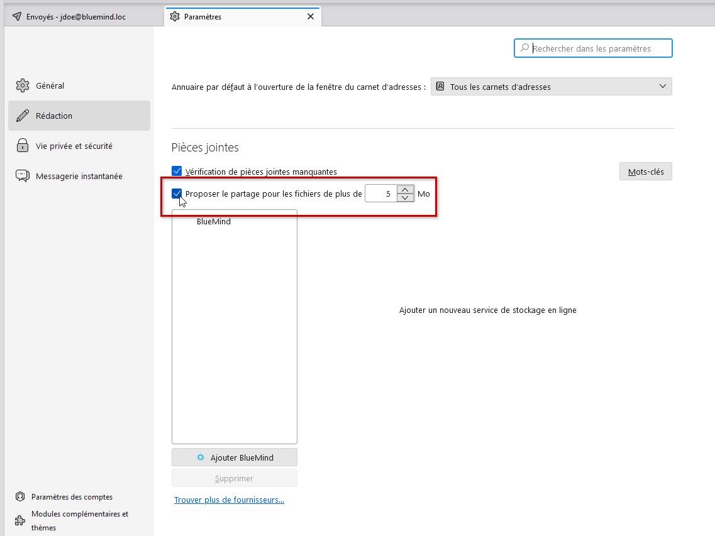Close the Paramètres tab
The height and width of the screenshot is (536, 715).
[310, 17]
